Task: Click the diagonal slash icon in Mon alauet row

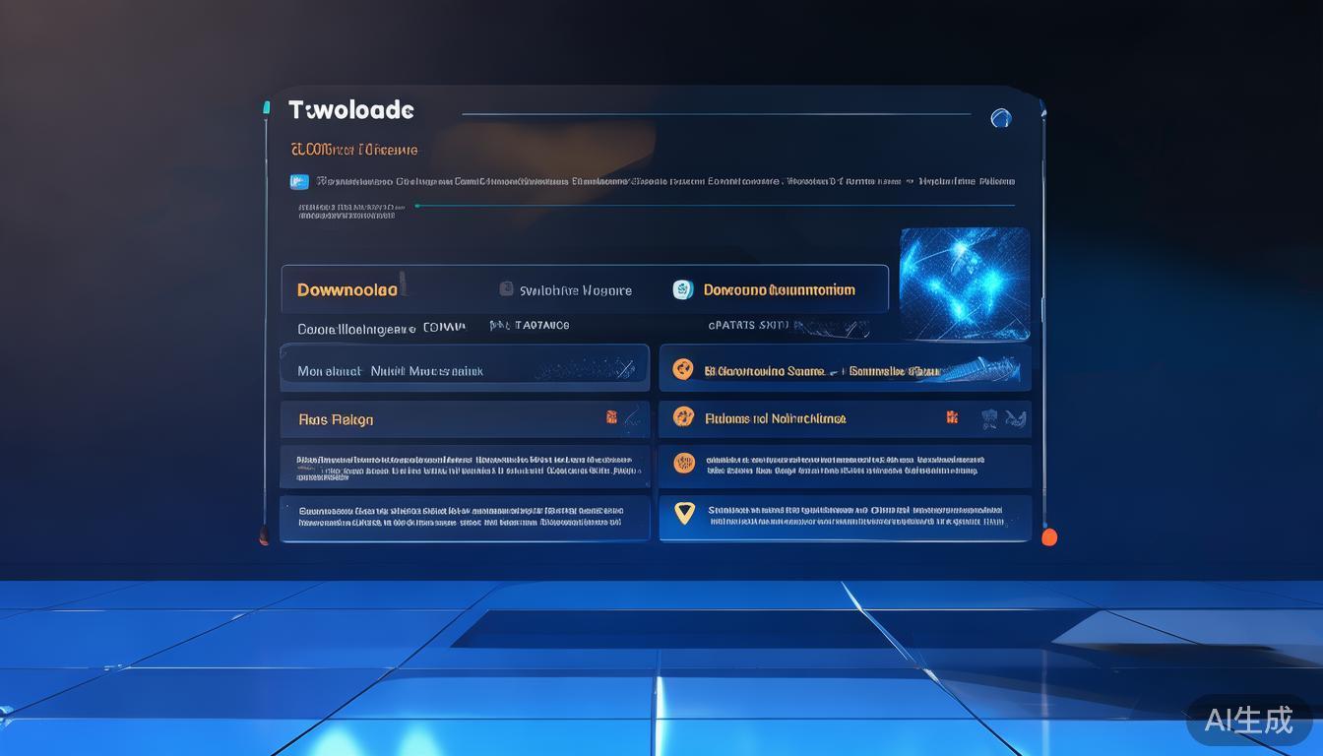Action: [624, 369]
